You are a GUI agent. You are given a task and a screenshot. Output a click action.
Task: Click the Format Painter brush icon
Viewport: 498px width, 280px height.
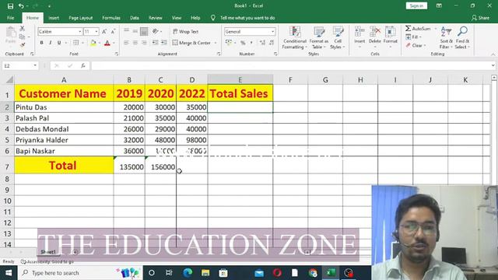pos(23,45)
